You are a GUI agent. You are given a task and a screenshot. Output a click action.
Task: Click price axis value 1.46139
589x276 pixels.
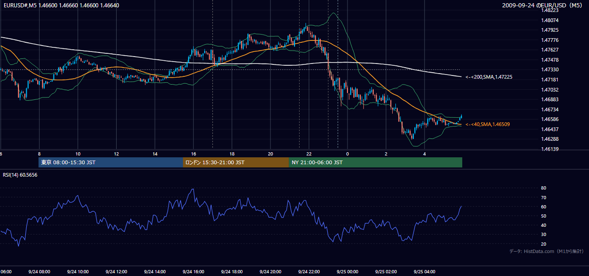pos(550,149)
